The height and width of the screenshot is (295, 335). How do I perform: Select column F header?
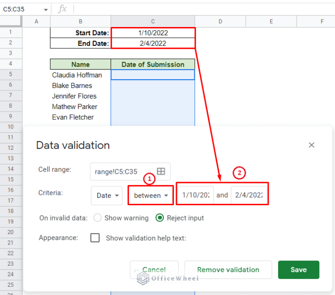coord(316,21)
